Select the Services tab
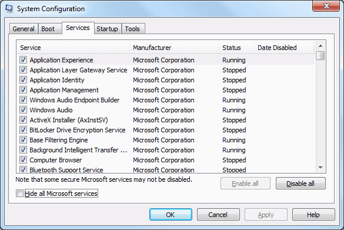The height and width of the screenshot is (230, 344). (78, 28)
